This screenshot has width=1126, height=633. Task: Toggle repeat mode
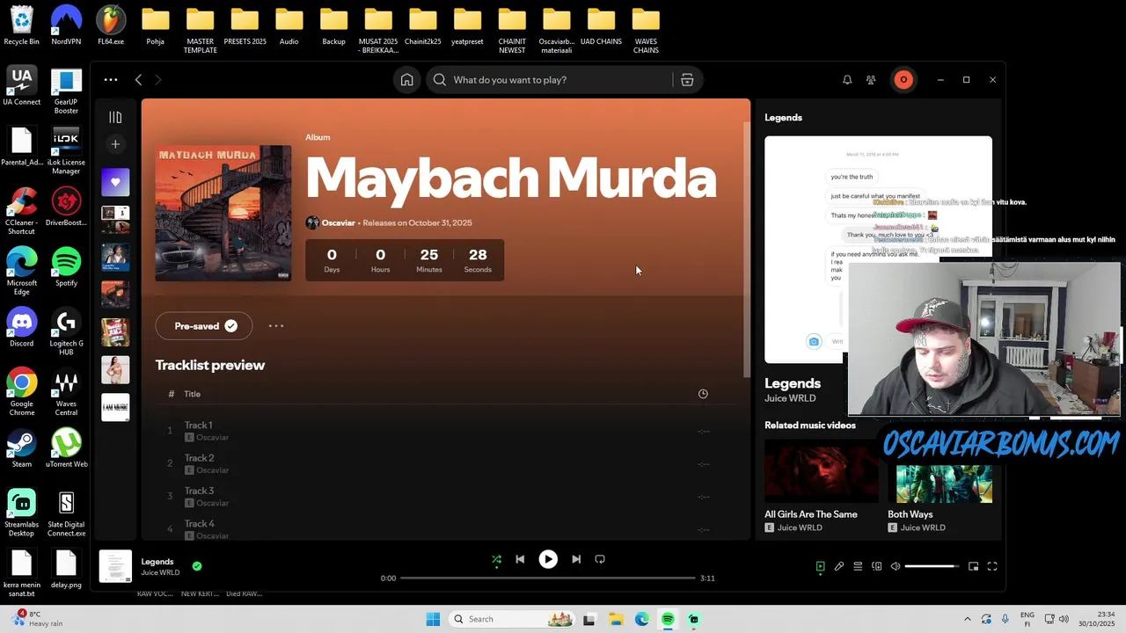click(600, 559)
